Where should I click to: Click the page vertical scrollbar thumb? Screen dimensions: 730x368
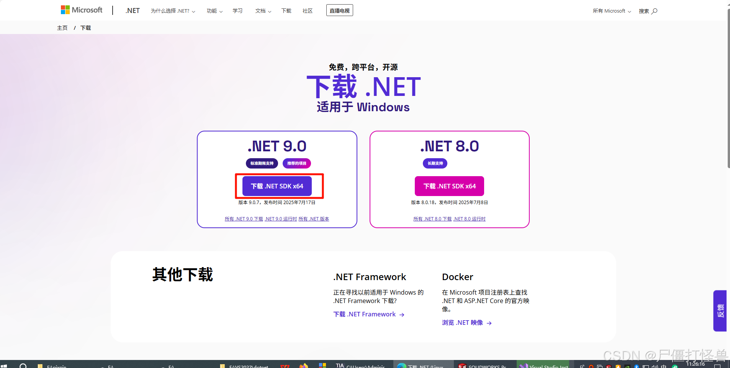coord(728,88)
